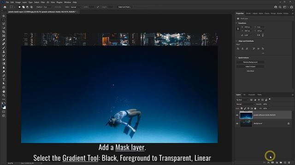Enable Quick Mask mode
The height and width of the screenshot is (165, 295).
4,112
